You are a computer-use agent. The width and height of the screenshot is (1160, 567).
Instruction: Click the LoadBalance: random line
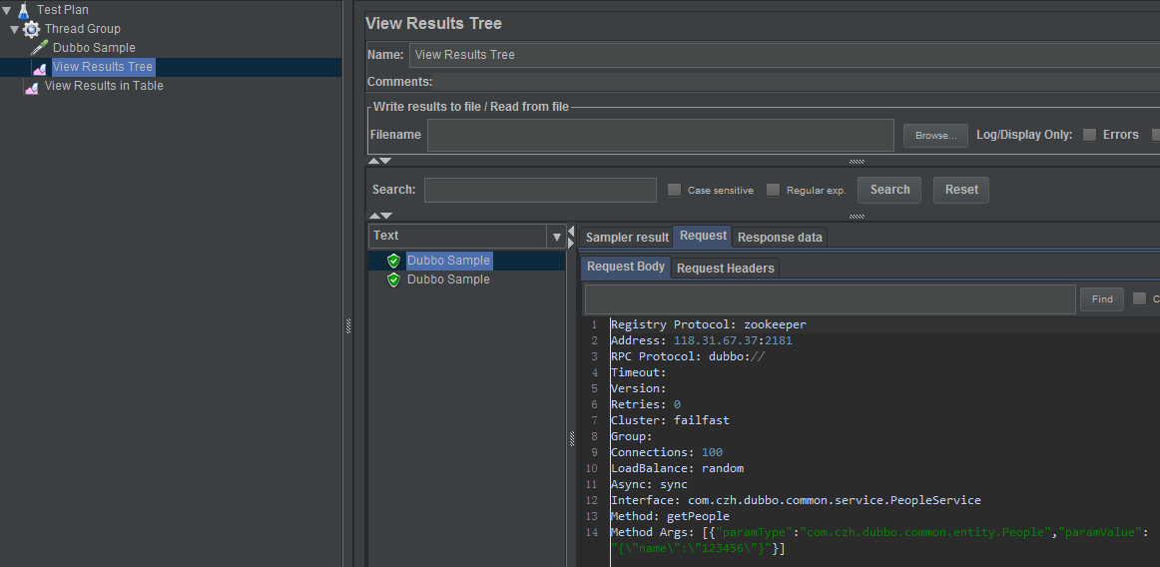click(677, 468)
